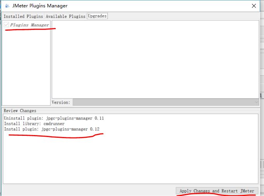Select the Plugins Manager list entry label
264x196 pixels.
coord(29,25)
